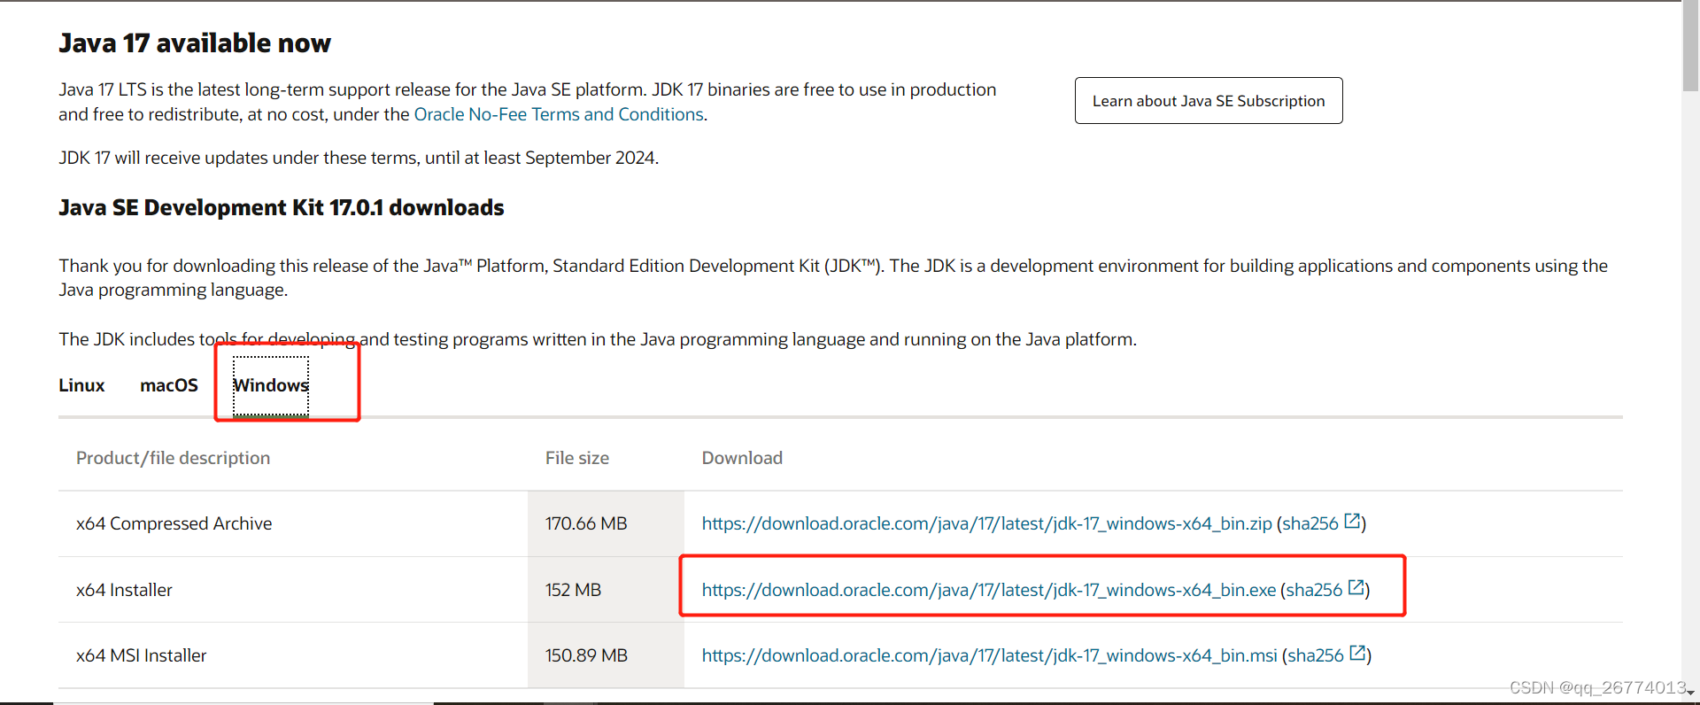
Task: Click 'Product/file description' column header
Action: tap(174, 458)
